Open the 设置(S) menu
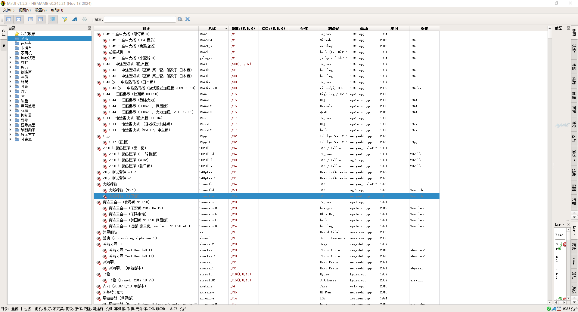Screen dimensions: 578x312 pos(41,10)
